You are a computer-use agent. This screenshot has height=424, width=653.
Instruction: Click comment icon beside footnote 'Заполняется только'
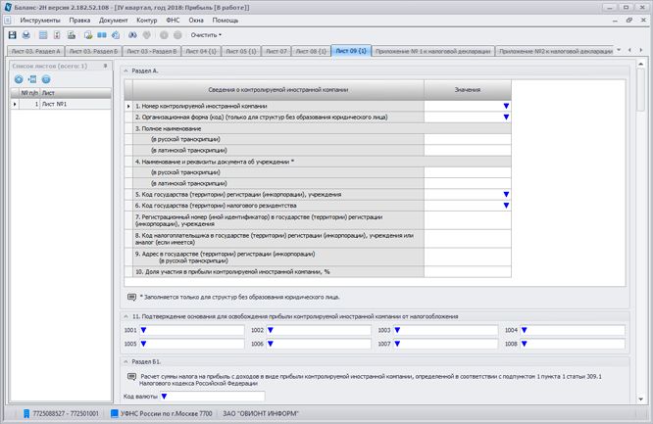[131, 297]
